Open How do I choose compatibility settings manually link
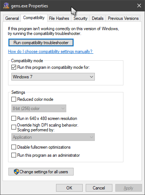 point(51,52)
